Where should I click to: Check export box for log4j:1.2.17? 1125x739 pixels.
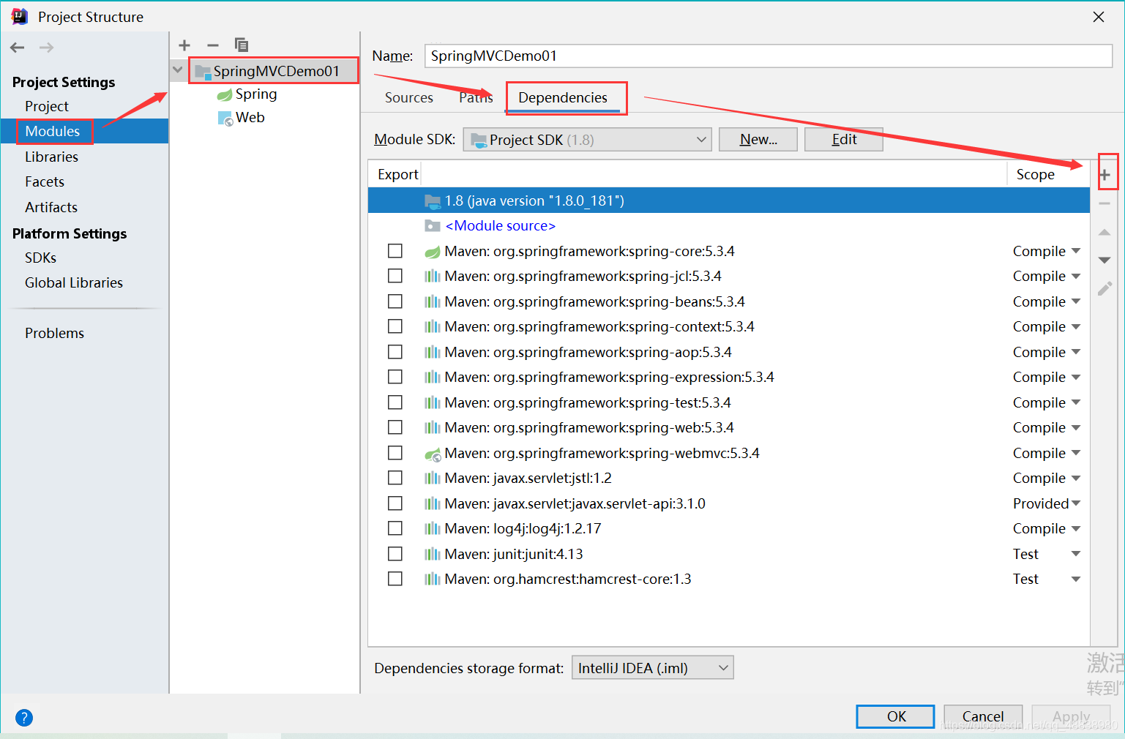point(395,528)
